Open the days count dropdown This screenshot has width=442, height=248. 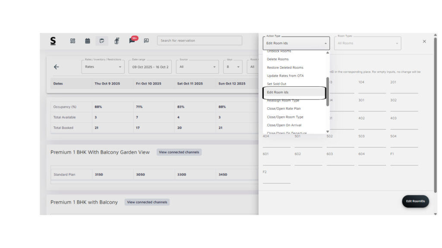click(x=233, y=67)
